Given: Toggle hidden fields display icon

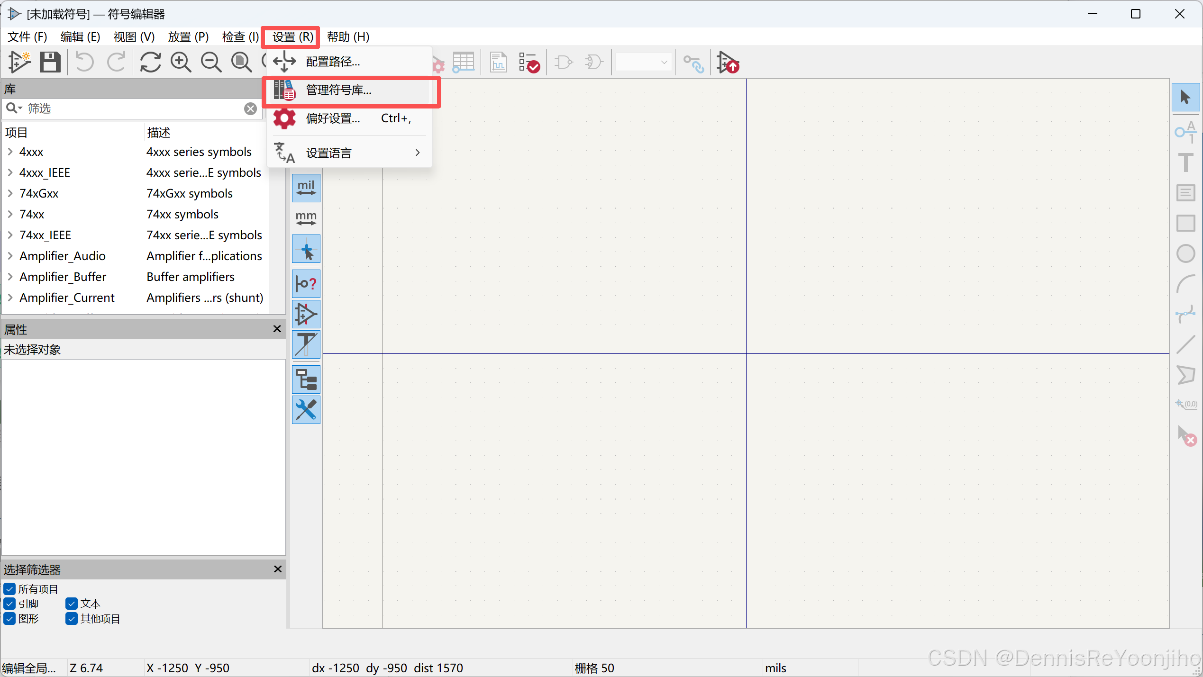Looking at the screenshot, I should [306, 344].
